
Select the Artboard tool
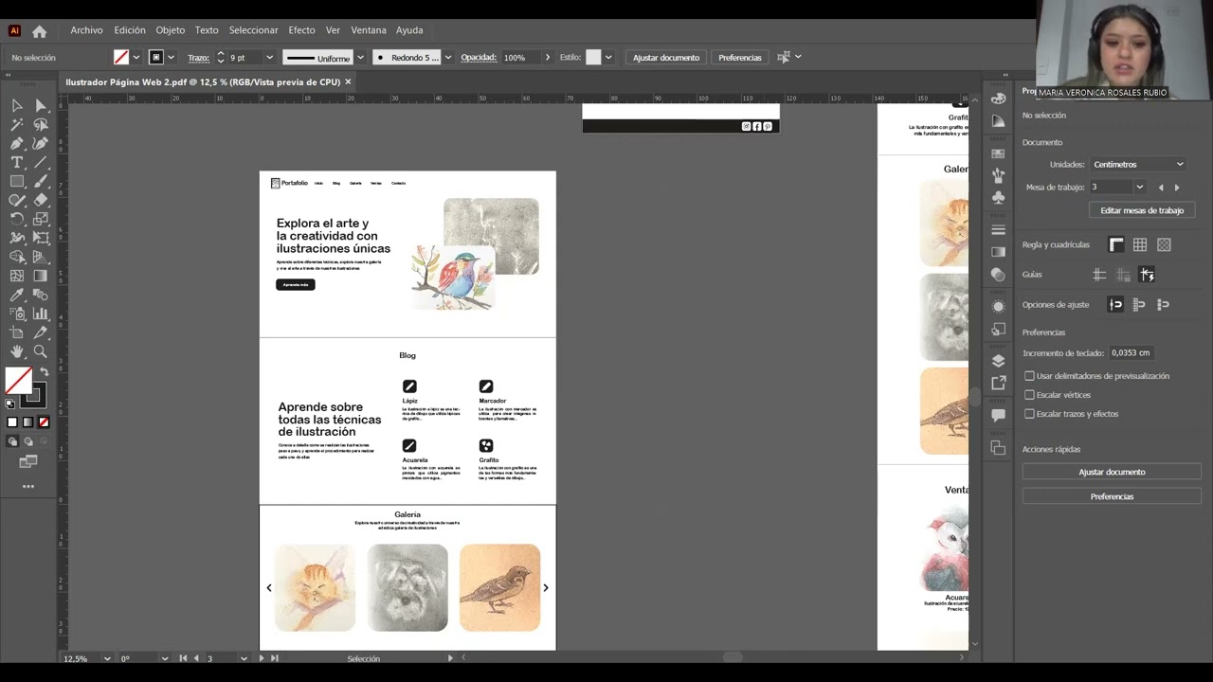tap(17, 332)
